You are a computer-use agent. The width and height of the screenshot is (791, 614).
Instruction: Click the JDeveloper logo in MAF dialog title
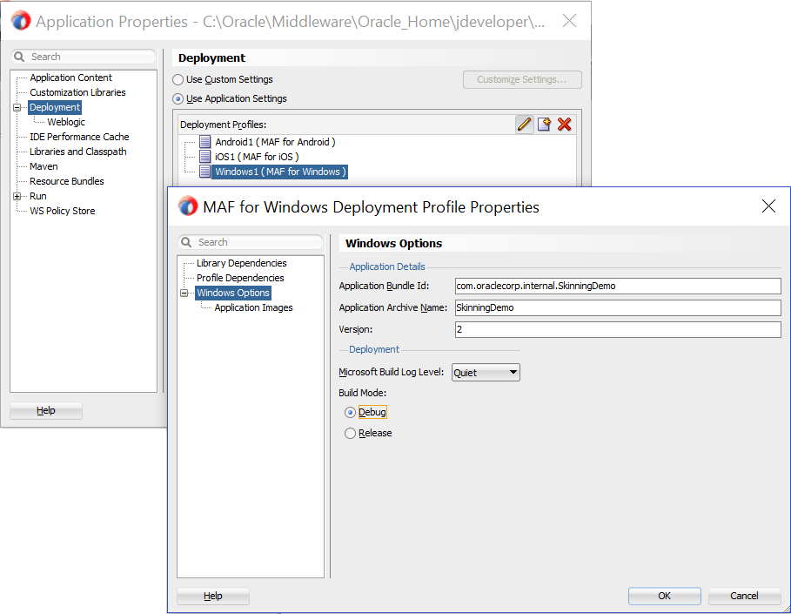[x=188, y=206]
